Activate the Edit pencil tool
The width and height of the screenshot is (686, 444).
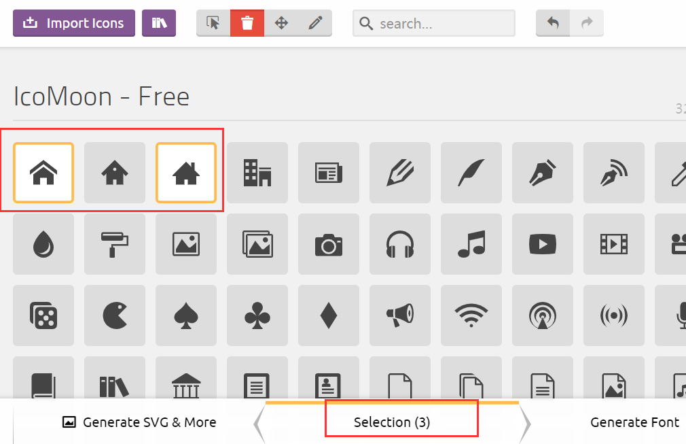315,22
